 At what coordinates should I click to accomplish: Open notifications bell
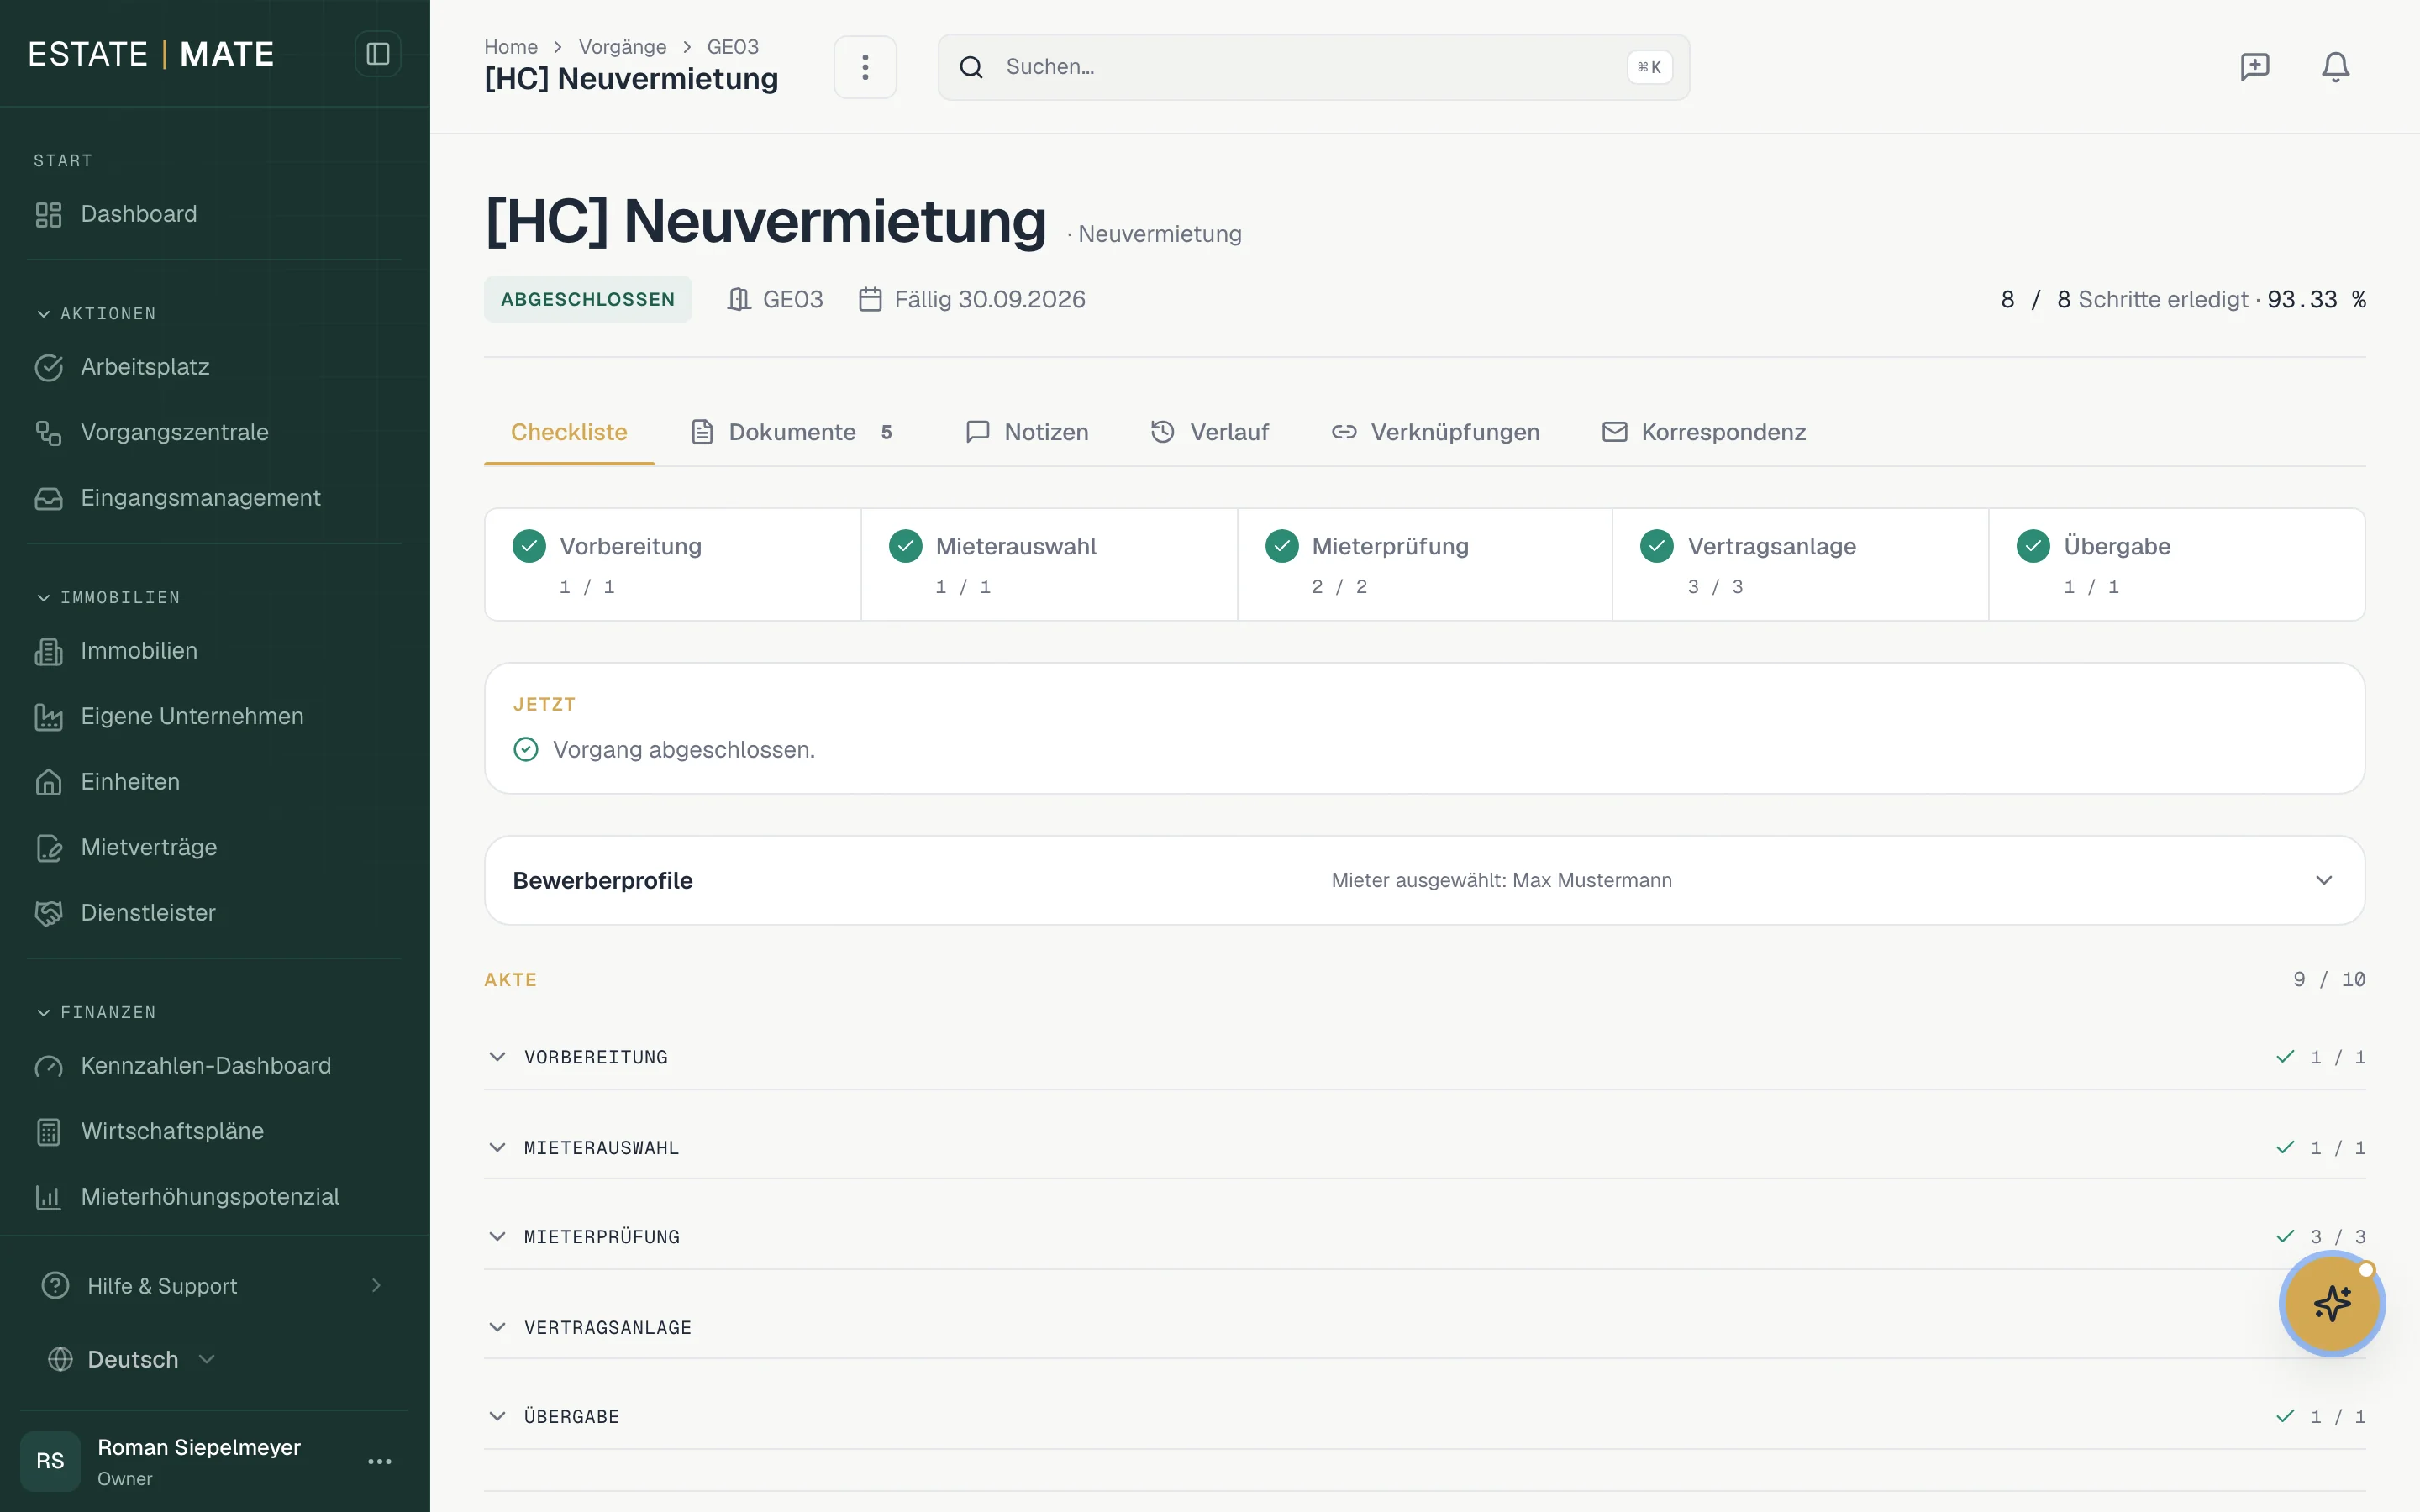(x=2335, y=67)
